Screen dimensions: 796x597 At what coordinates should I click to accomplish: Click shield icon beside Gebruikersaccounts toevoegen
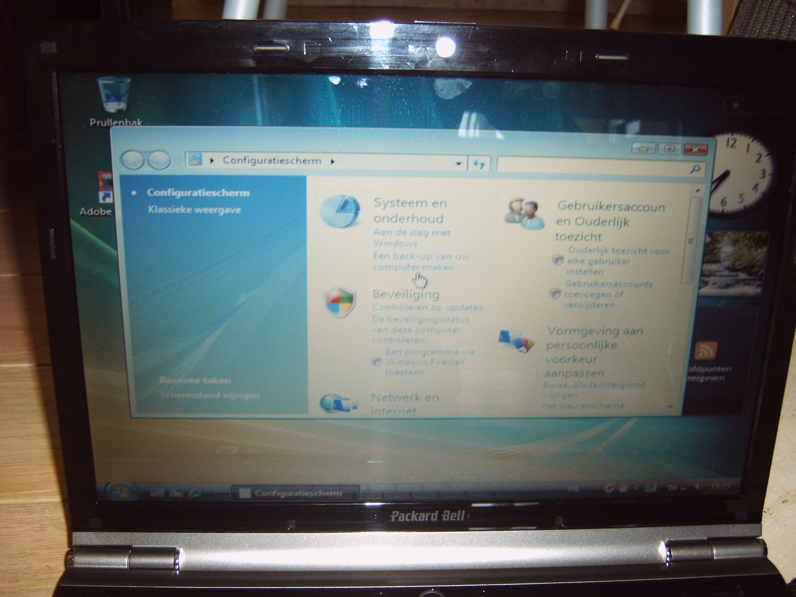[556, 294]
